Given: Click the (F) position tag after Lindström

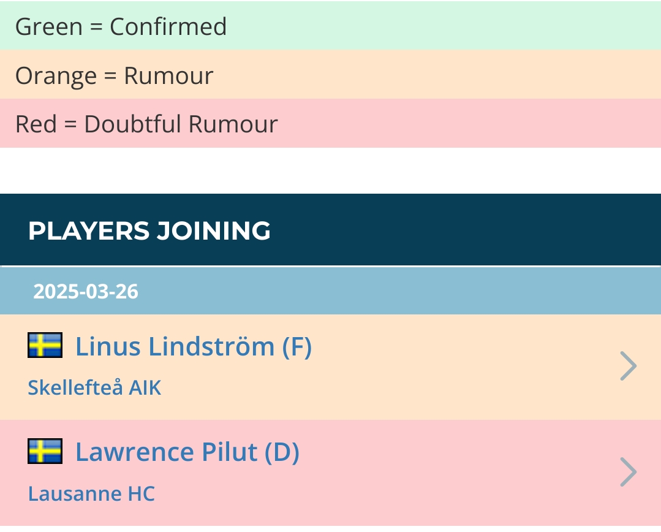Looking at the screenshot, I should pyautogui.click(x=297, y=346).
